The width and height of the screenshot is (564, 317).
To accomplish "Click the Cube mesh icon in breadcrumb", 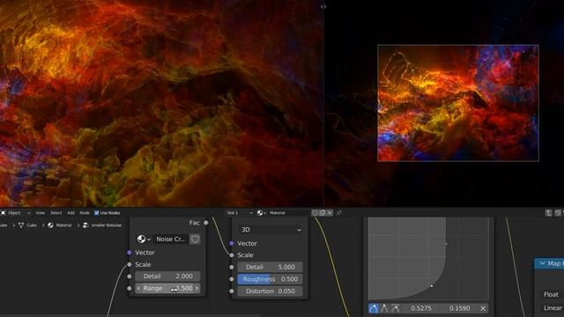I will (21, 225).
